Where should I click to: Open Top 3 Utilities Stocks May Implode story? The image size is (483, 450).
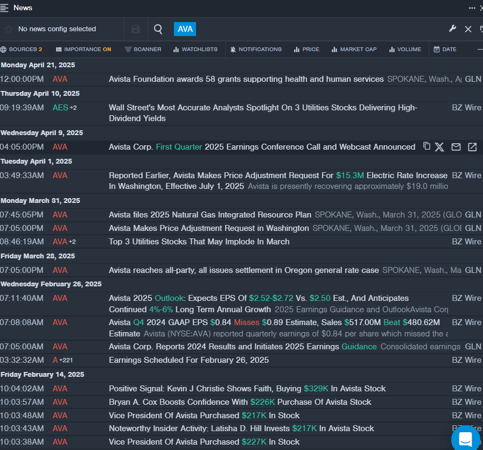199,242
